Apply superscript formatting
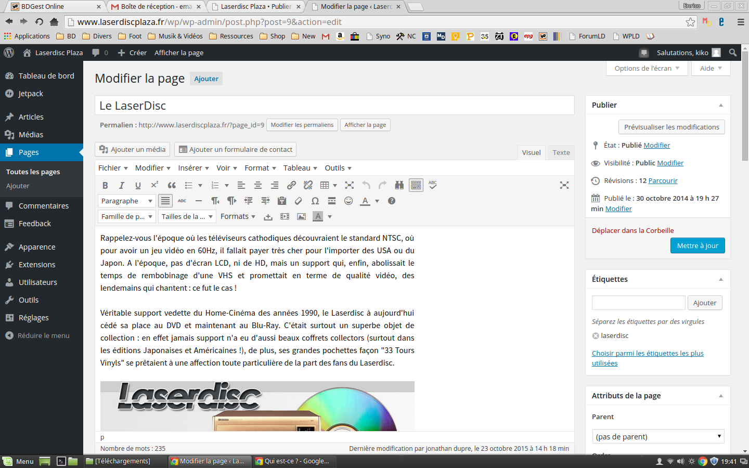749x468 pixels. 154,185
